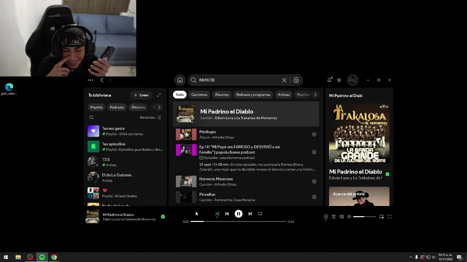
Task: Open El de La Guitarra artist
Action: click(x=125, y=178)
